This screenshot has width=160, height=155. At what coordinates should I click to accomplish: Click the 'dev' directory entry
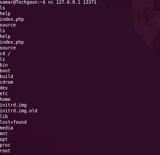click(x=4, y=88)
